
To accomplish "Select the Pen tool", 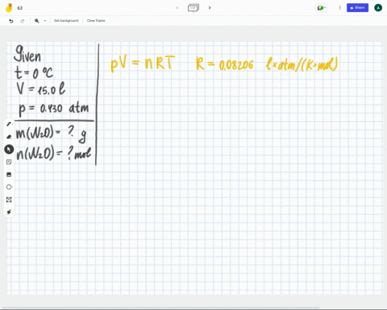I will click(9, 124).
